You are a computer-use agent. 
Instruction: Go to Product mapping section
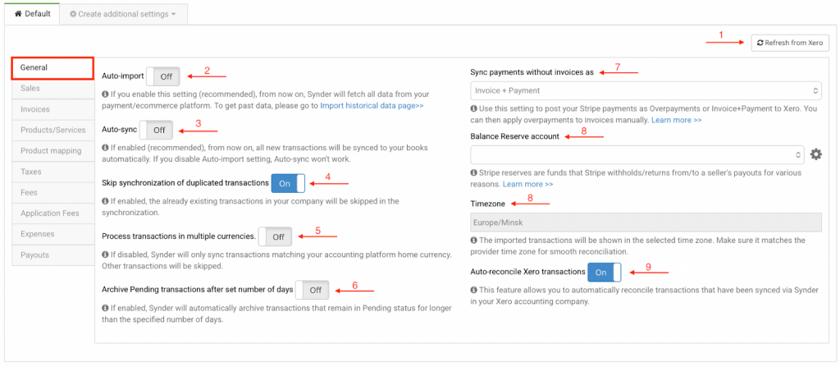pyautogui.click(x=52, y=151)
